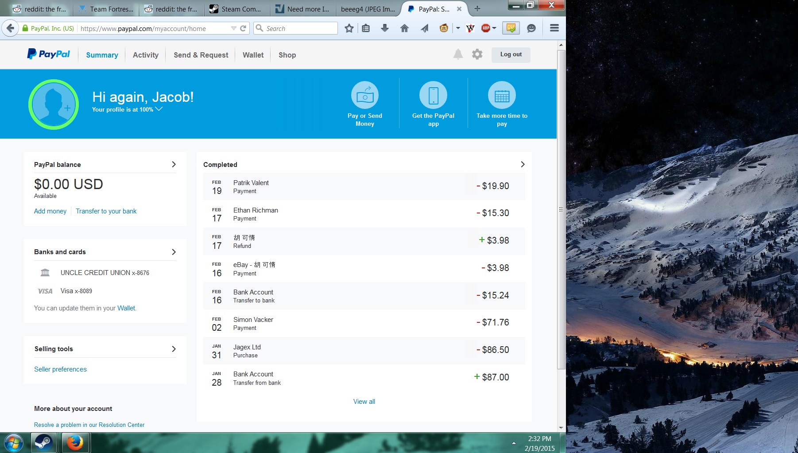The height and width of the screenshot is (453, 798).
Task: Click the Take more time to pay icon
Action: pyautogui.click(x=502, y=95)
